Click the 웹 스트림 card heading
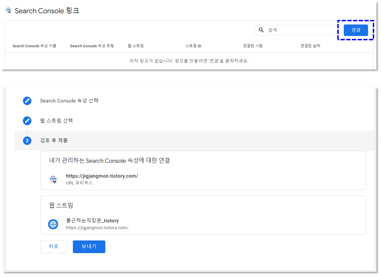 61,205
